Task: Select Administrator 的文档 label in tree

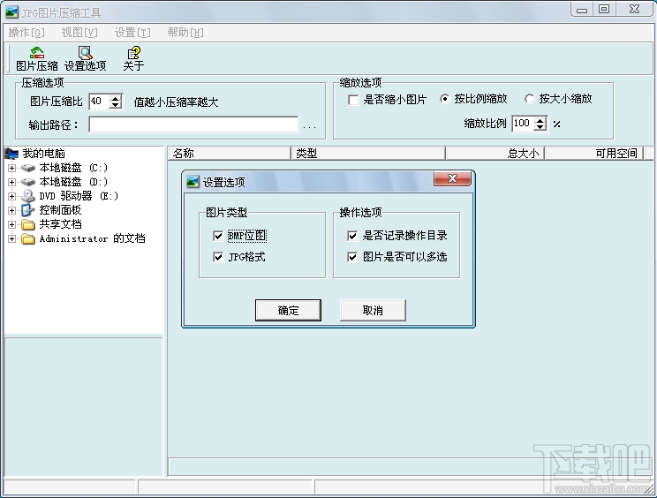Action: tap(92, 238)
